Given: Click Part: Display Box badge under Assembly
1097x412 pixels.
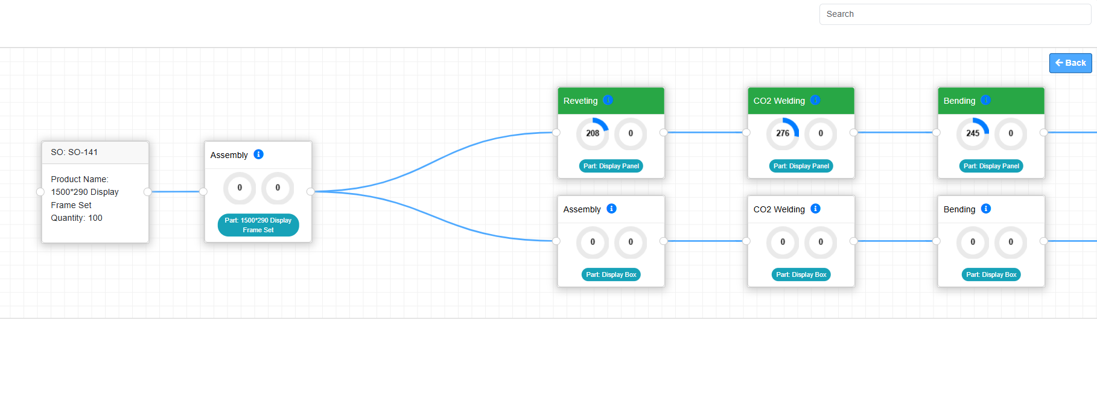Looking at the screenshot, I should coord(611,274).
